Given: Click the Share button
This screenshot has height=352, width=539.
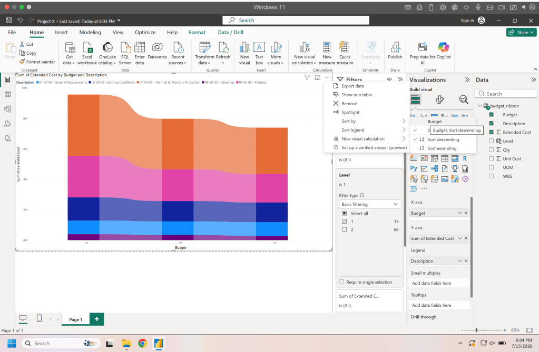Looking at the screenshot, I should (521, 32).
